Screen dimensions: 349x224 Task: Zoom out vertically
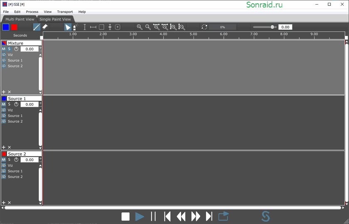point(182,27)
